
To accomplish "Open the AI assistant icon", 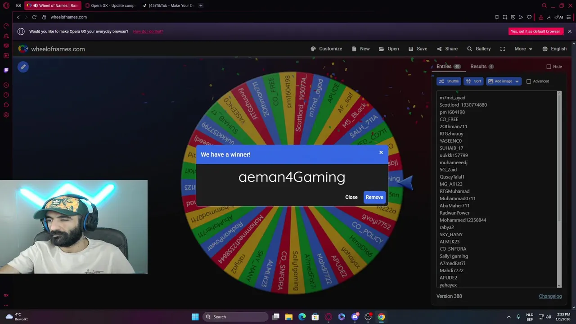I will [x=559, y=17].
